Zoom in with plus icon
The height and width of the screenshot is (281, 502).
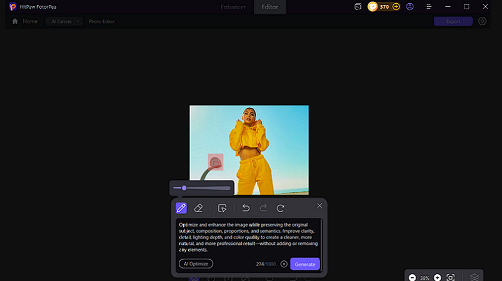point(438,277)
